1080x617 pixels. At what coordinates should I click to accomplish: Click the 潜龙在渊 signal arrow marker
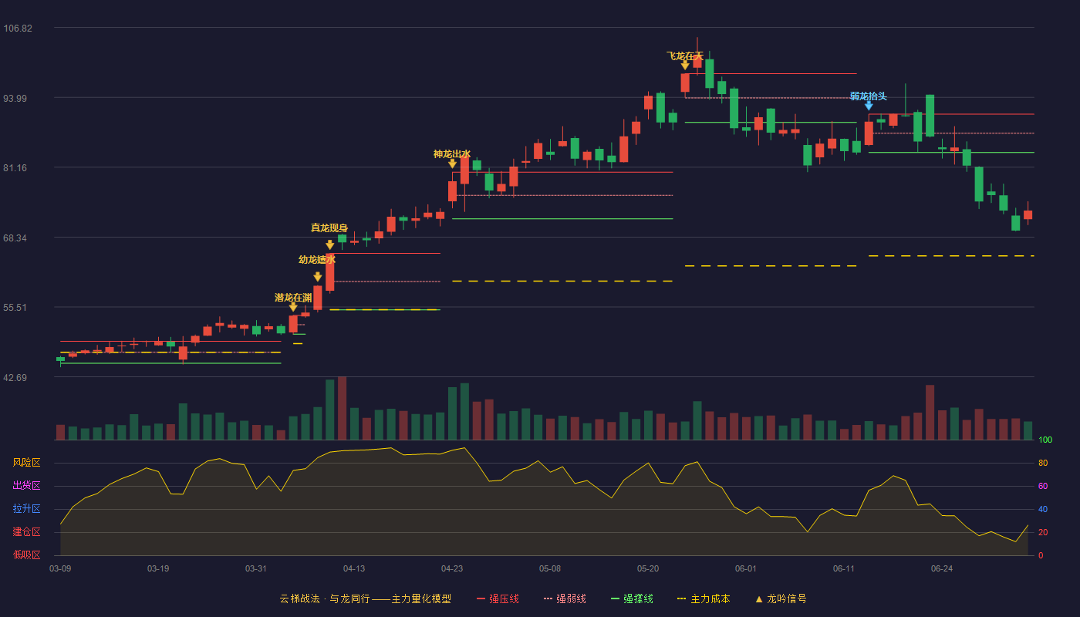tap(293, 307)
